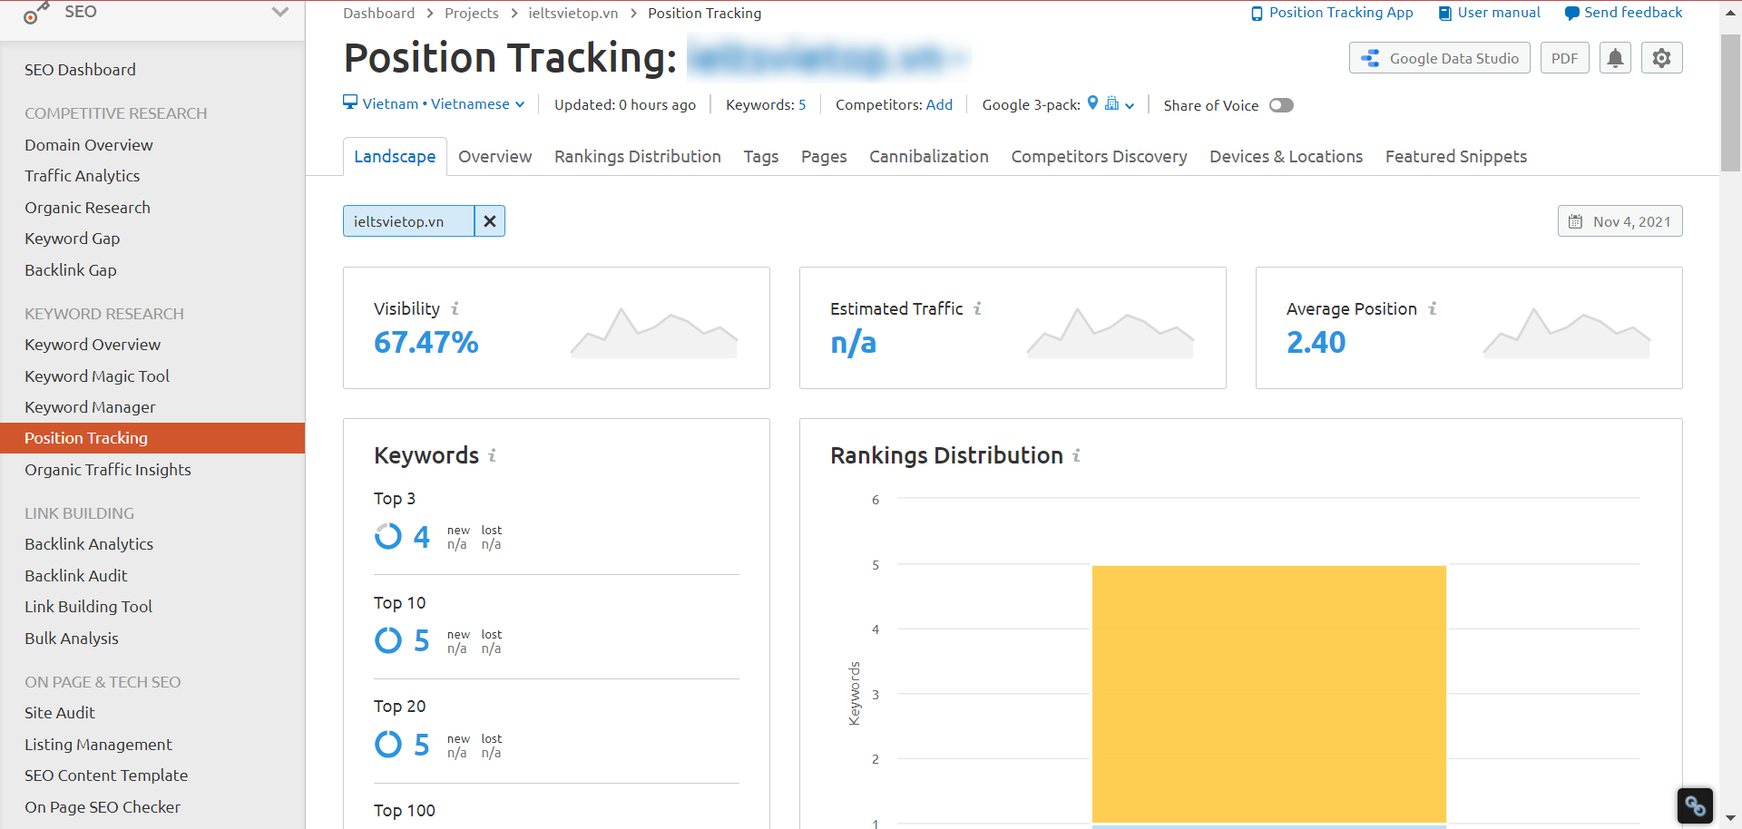The width and height of the screenshot is (1742, 829).
Task: Open SEO Dashboard in sidebar
Action: click(80, 70)
